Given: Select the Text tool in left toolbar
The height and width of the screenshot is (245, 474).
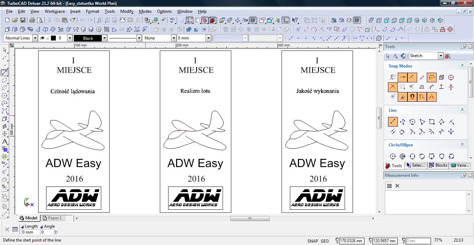Looking at the screenshot, I should [5, 142].
